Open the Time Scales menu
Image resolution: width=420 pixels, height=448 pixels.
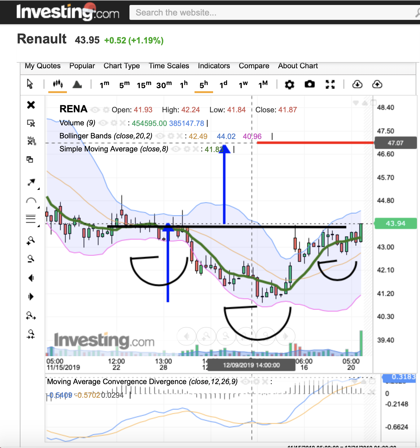(169, 66)
